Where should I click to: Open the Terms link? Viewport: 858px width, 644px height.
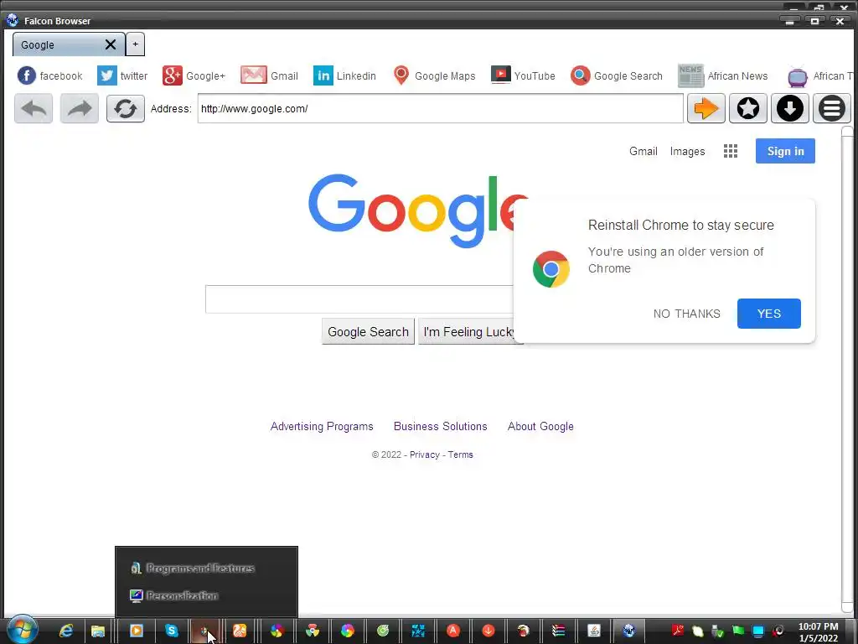460,454
